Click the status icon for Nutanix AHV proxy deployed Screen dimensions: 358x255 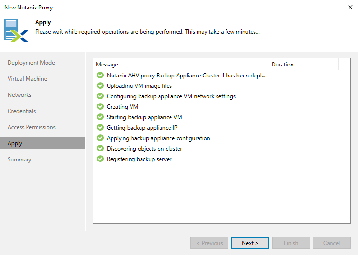pyautogui.click(x=100, y=76)
